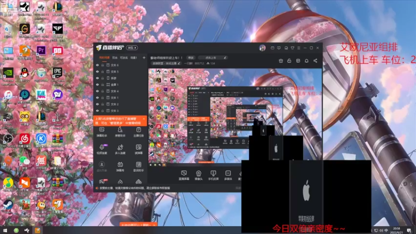The width and height of the screenshot is (416, 234).
Task: Select the 文本 4 layer row
Action: [120, 91]
